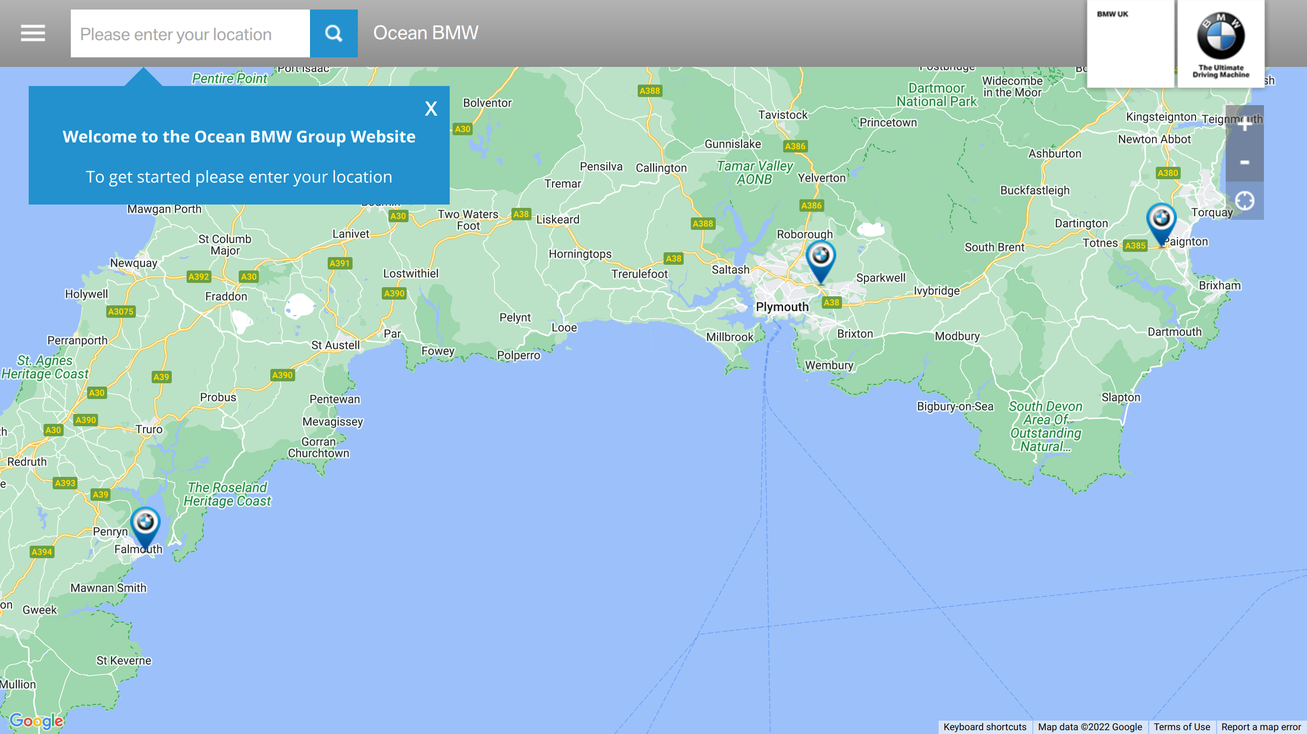Click the Brixham map label
The height and width of the screenshot is (734, 1307).
pyautogui.click(x=1220, y=285)
